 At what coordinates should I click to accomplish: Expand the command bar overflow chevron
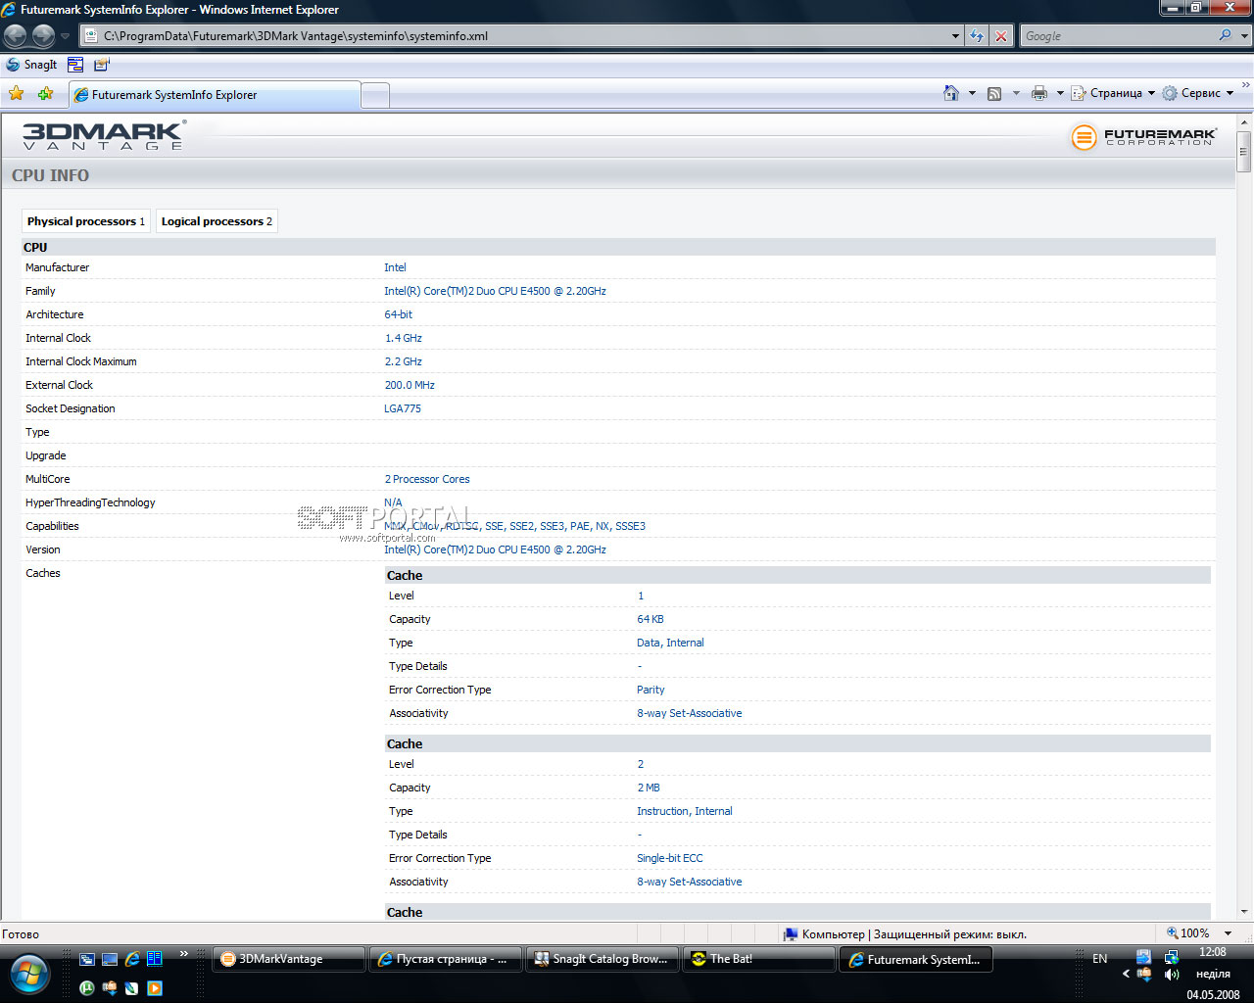pos(1245,85)
